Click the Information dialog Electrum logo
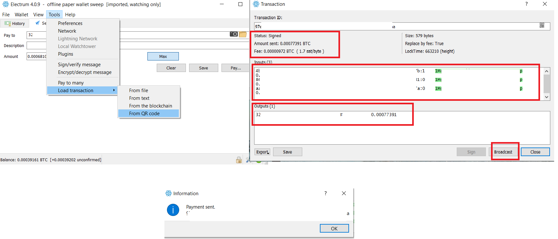Viewport: 558px width, 239px height. (169, 193)
